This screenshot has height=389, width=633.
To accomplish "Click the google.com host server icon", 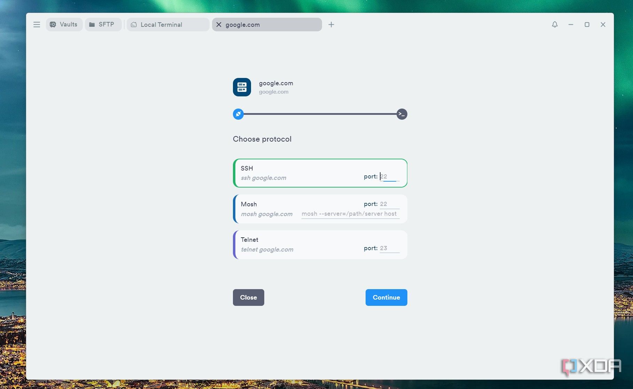I will (242, 87).
